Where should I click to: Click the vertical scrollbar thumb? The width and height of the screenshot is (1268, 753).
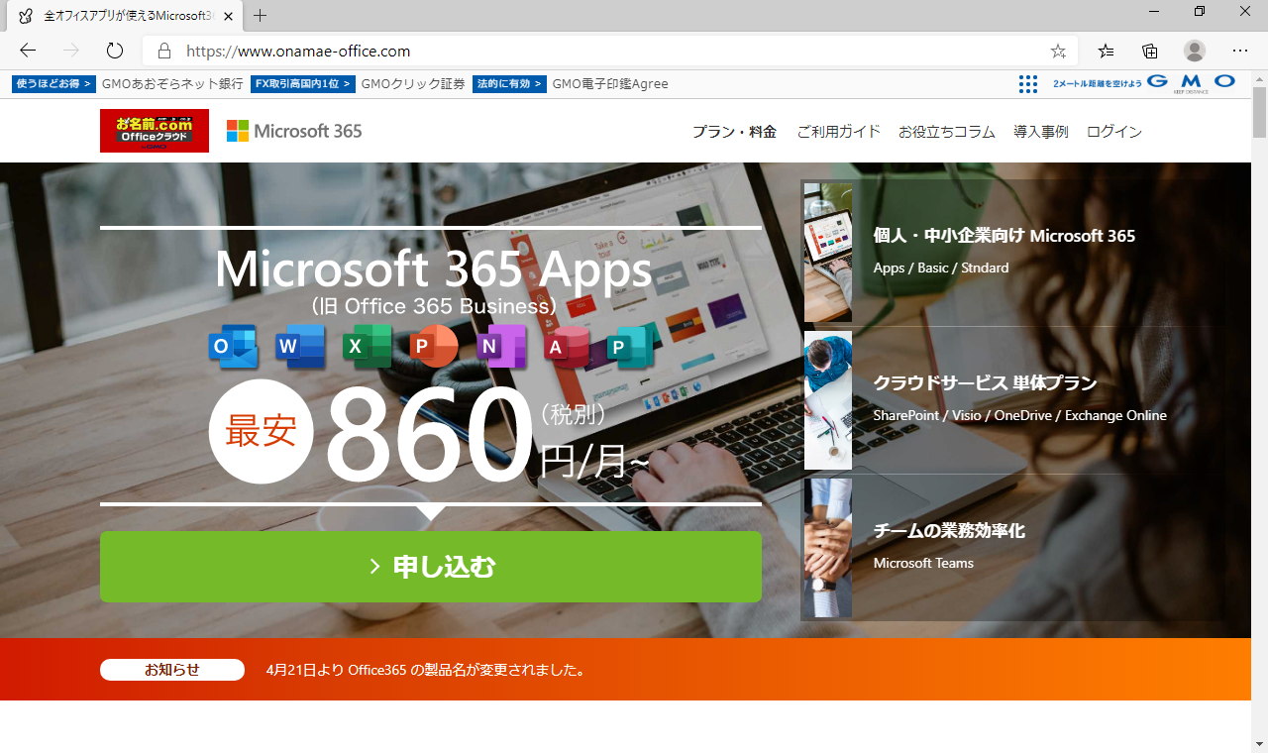(x=1259, y=111)
